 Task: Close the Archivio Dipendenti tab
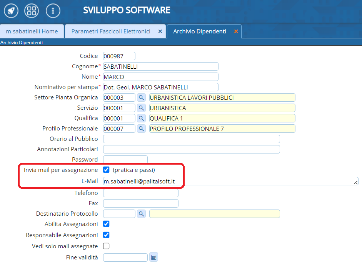[236, 31]
